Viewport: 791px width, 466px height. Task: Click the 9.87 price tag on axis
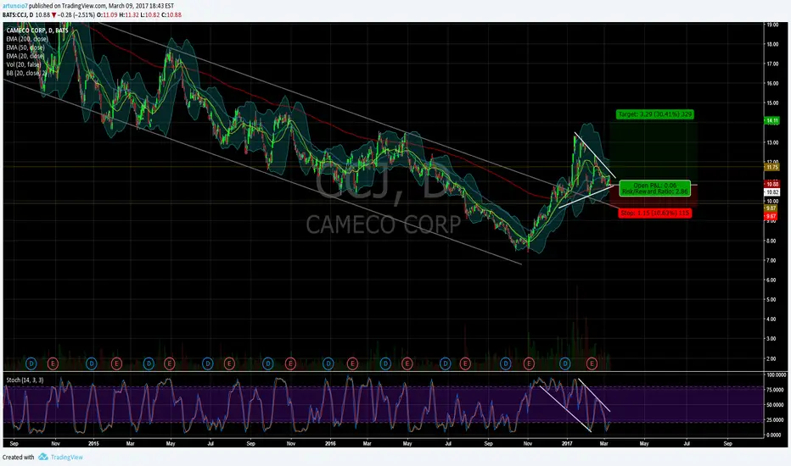771,208
